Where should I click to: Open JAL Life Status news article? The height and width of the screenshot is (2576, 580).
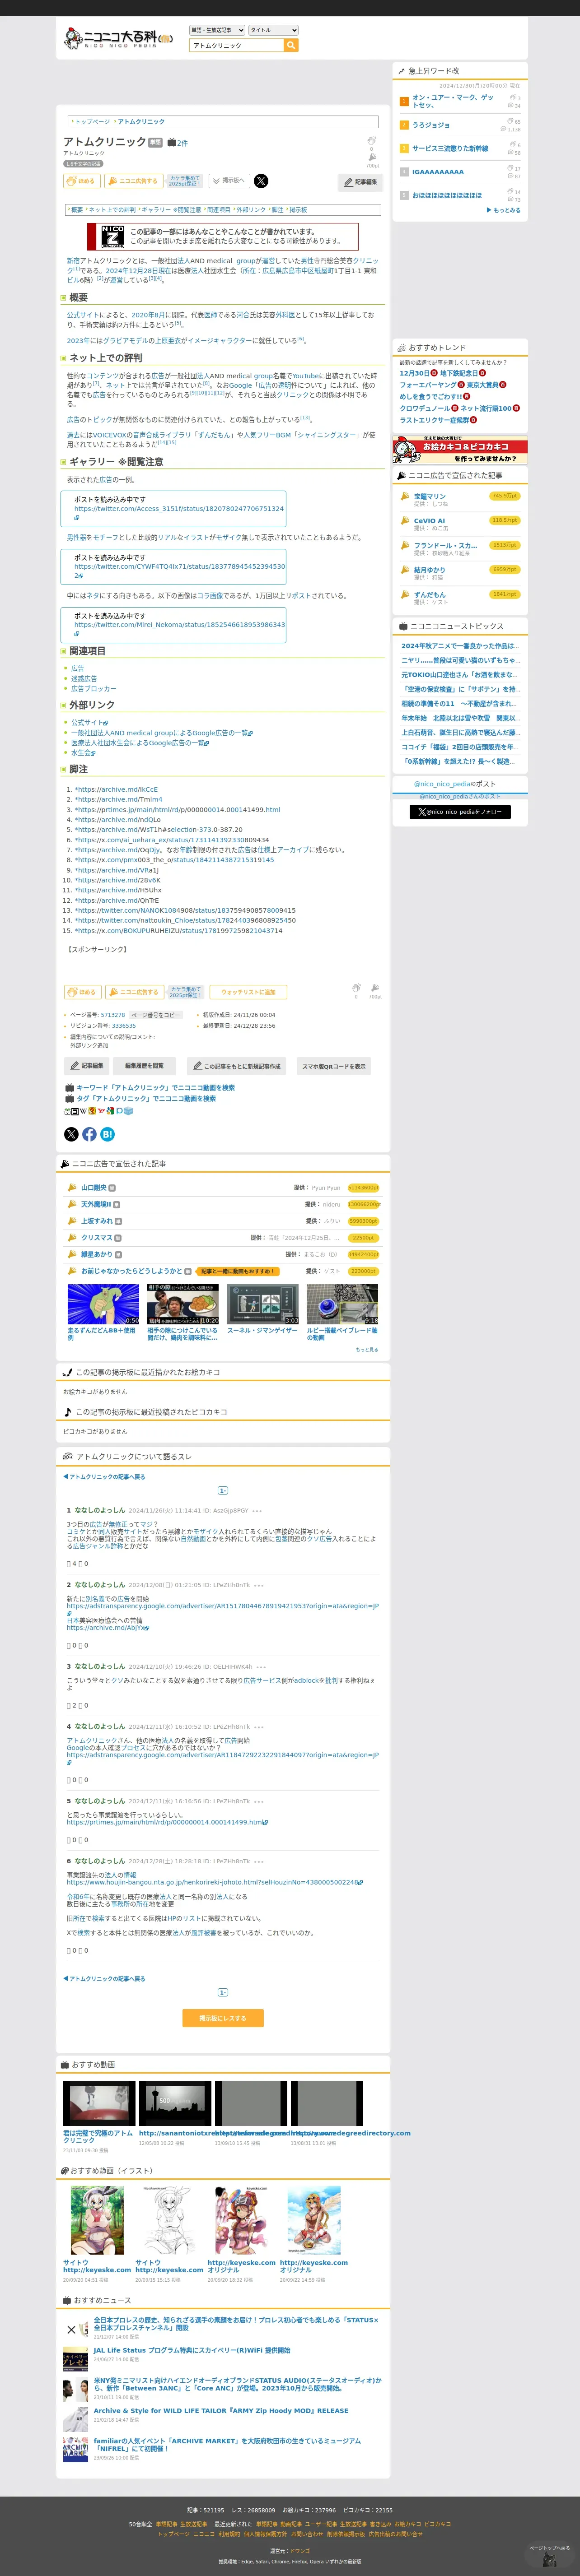point(192,2350)
